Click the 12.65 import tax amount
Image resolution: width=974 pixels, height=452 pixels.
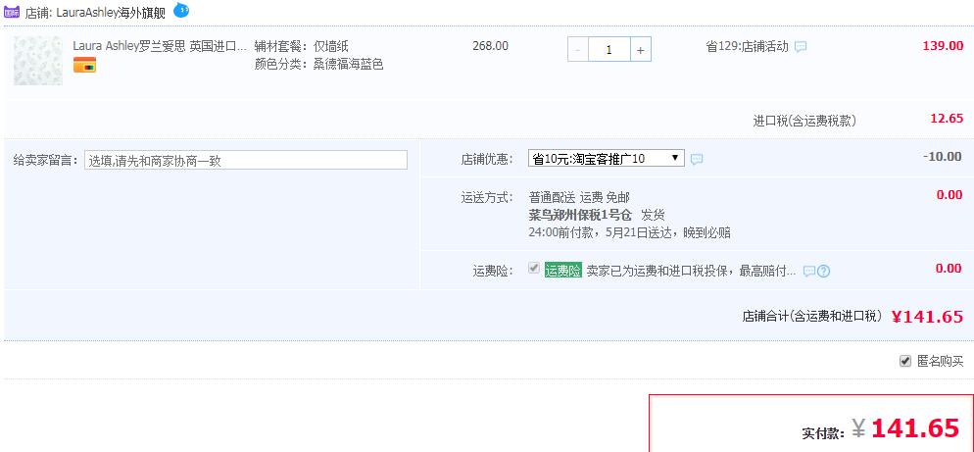[947, 118]
